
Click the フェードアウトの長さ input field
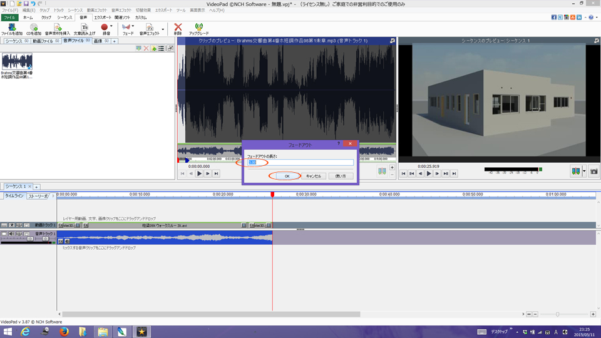pos(300,163)
